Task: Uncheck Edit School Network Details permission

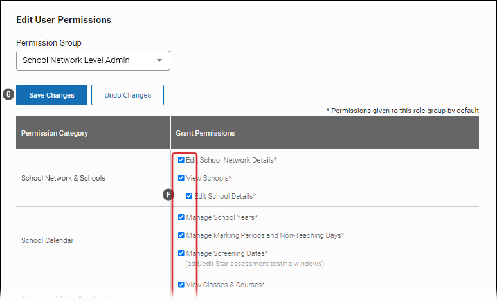Action: 181,160
